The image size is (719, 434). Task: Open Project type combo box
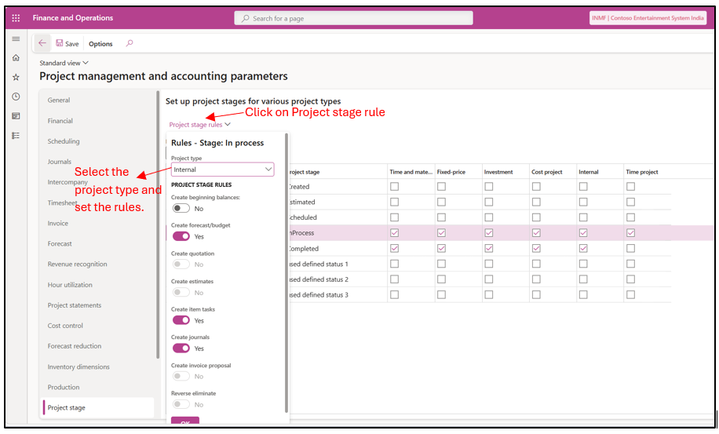[x=222, y=170]
